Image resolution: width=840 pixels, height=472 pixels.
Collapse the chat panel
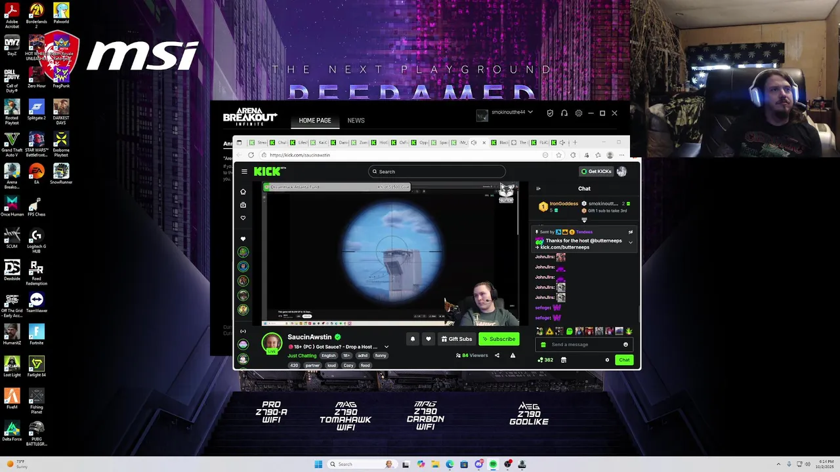click(538, 189)
